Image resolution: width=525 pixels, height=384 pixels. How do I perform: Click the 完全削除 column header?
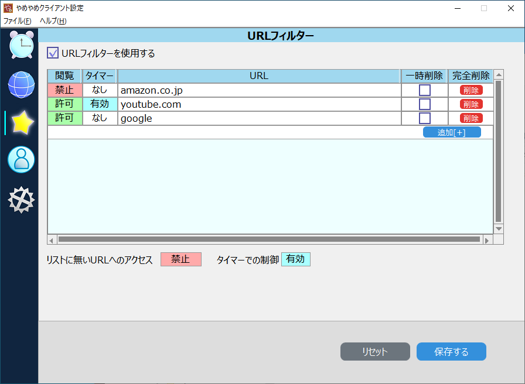(x=471, y=76)
